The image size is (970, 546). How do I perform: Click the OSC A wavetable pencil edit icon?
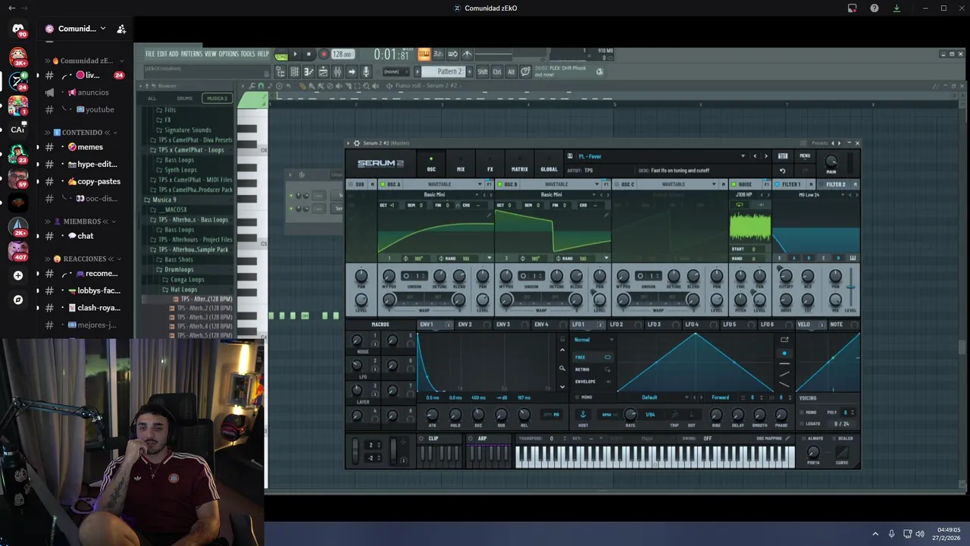point(490,215)
